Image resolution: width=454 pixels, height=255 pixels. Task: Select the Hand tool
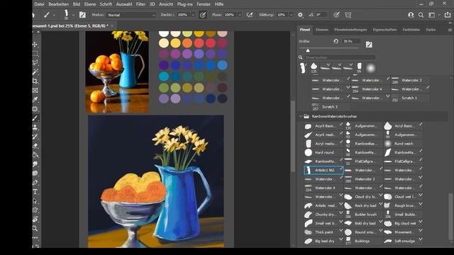[35, 219]
